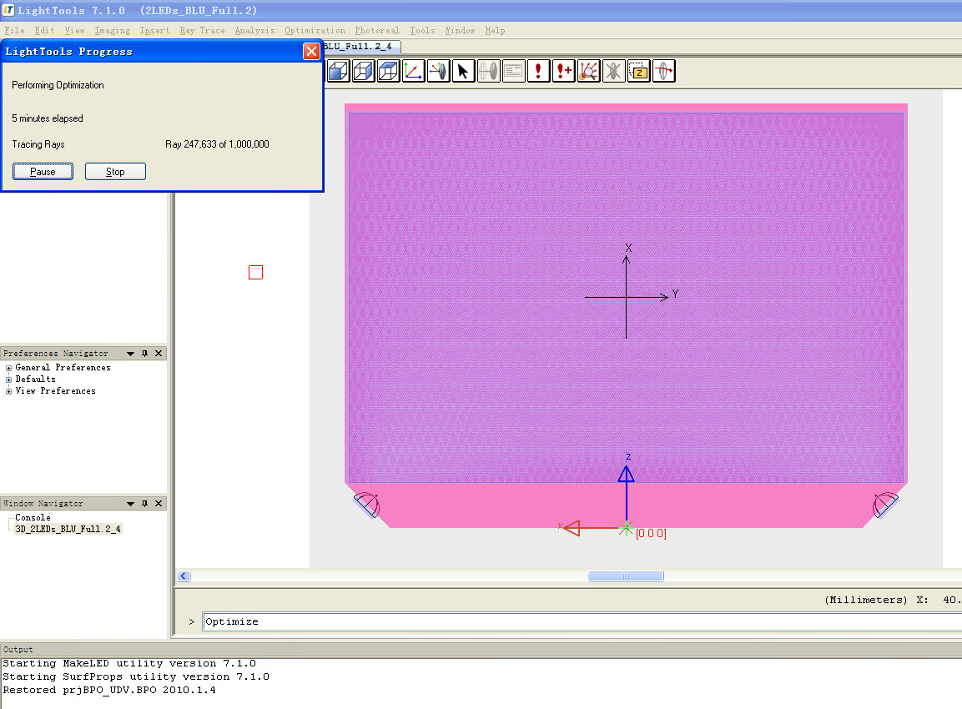Image resolution: width=962 pixels, height=709 pixels.
Task: Click the '5 minutes elapsed' text
Action: tap(48, 118)
